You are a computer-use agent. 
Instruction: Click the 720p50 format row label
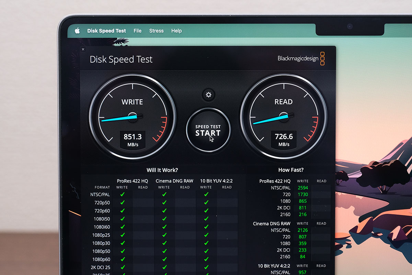coord(102,202)
